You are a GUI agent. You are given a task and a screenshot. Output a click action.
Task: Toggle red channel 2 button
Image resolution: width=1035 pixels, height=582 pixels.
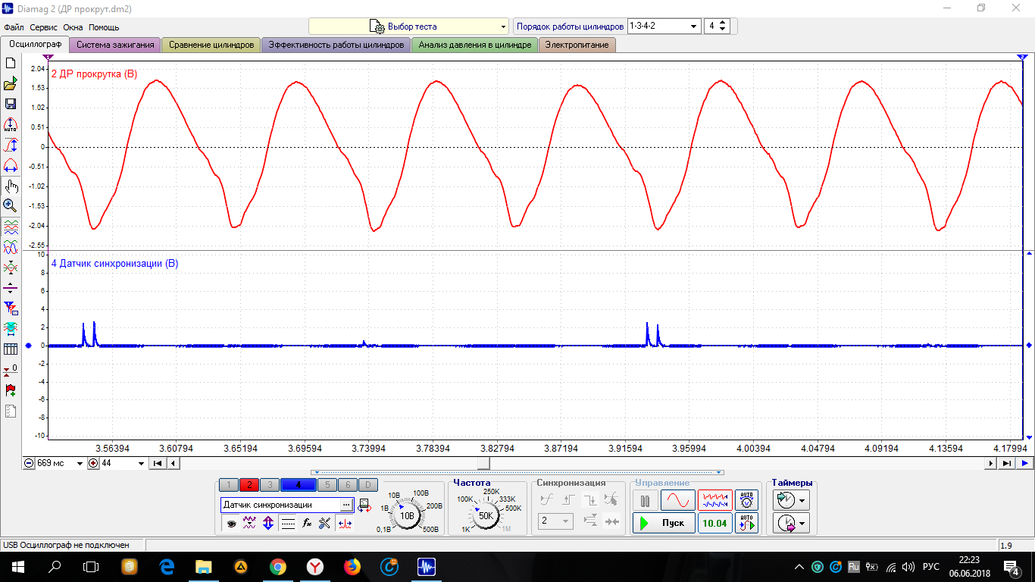point(249,485)
